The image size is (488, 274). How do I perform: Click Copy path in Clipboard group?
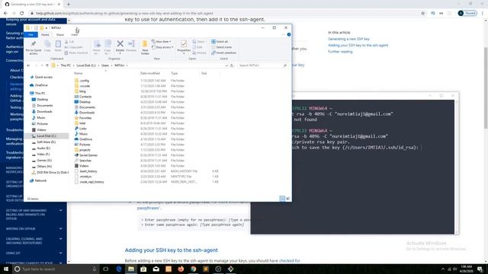[x=74, y=47]
